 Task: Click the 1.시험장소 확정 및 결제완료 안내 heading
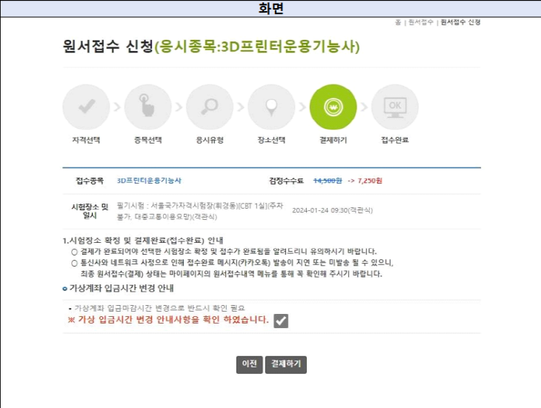pos(143,240)
